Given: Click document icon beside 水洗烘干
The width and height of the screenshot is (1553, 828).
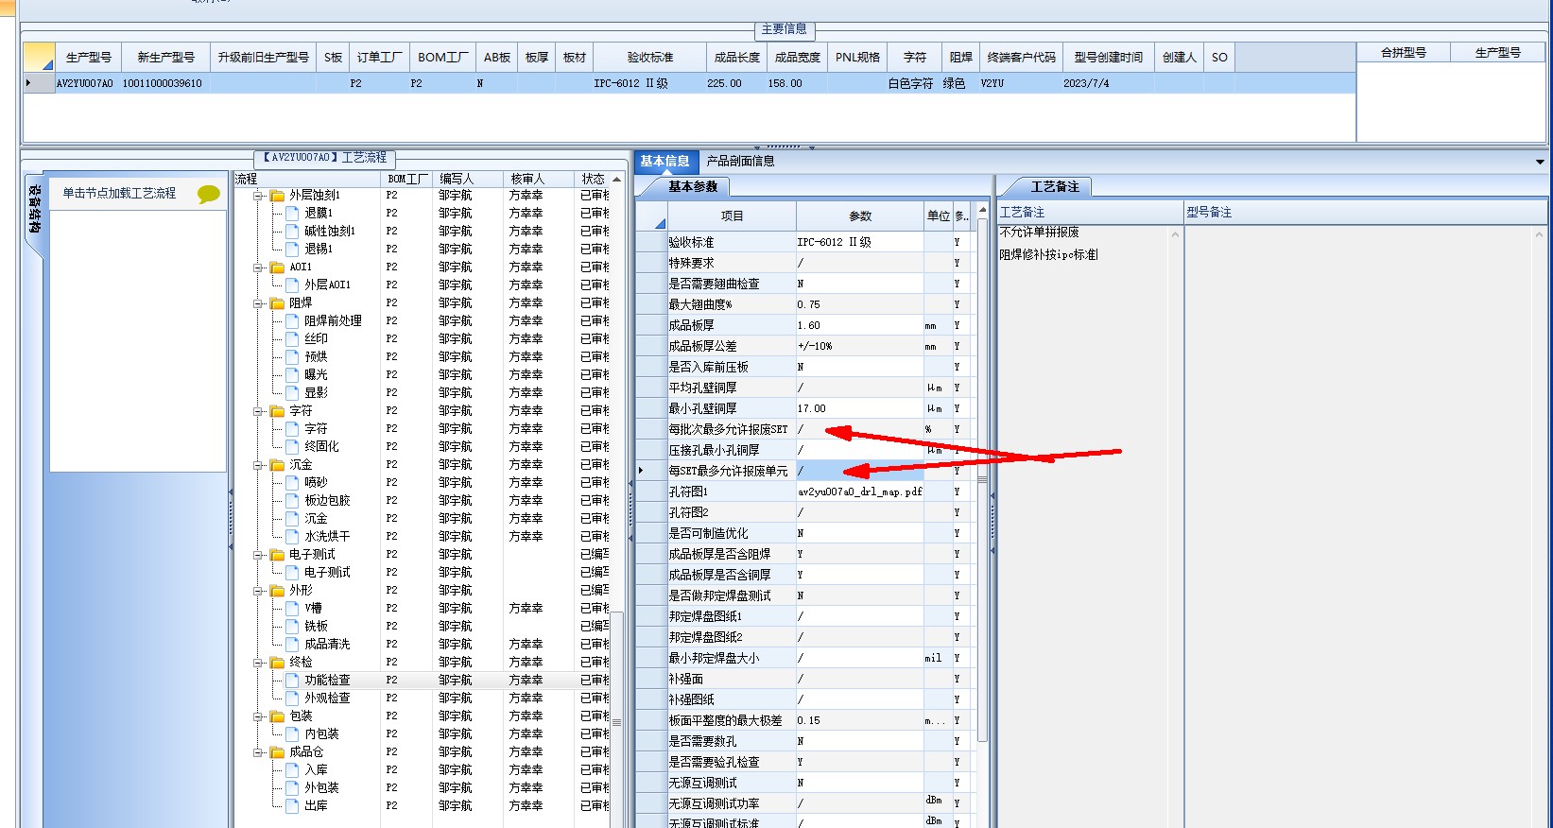Looking at the screenshot, I should [x=292, y=537].
